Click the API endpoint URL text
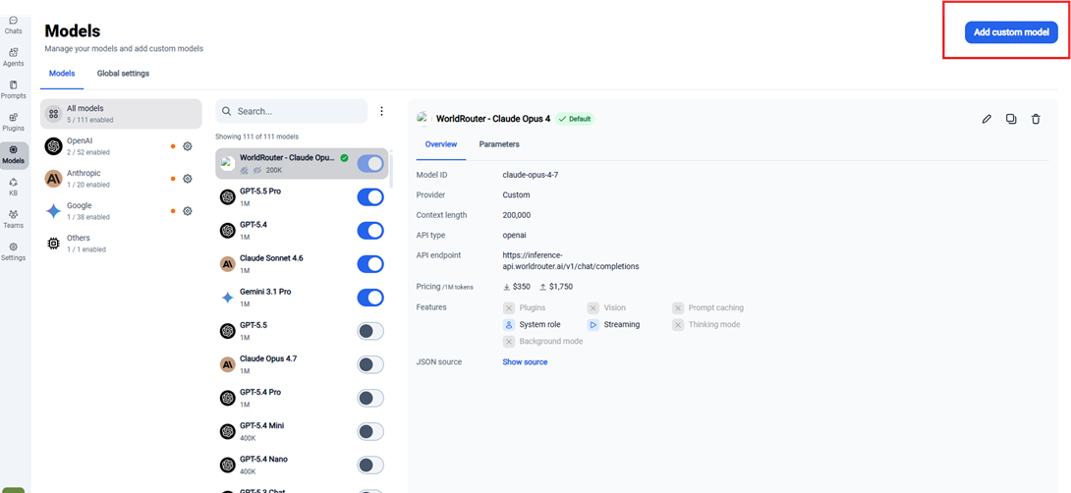Screen dimensions: 1071x493 pyautogui.click(x=571, y=261)
